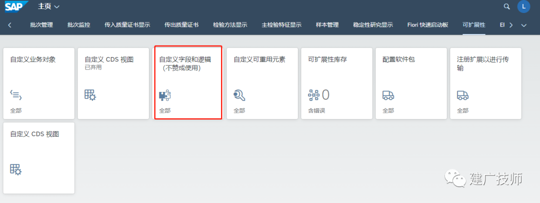Click magnifier icon on 自定义可重用元素 tile
The image size is (540, 203).
click(x=239, y=95)
